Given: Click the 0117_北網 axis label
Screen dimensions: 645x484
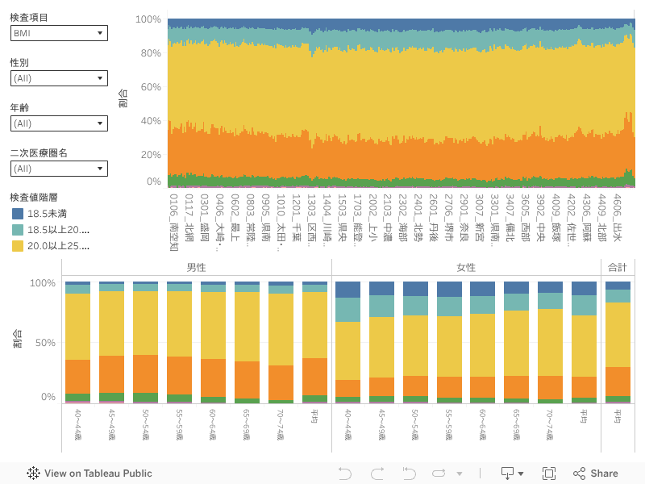Looking at the screenshot, I should (189, 217).
